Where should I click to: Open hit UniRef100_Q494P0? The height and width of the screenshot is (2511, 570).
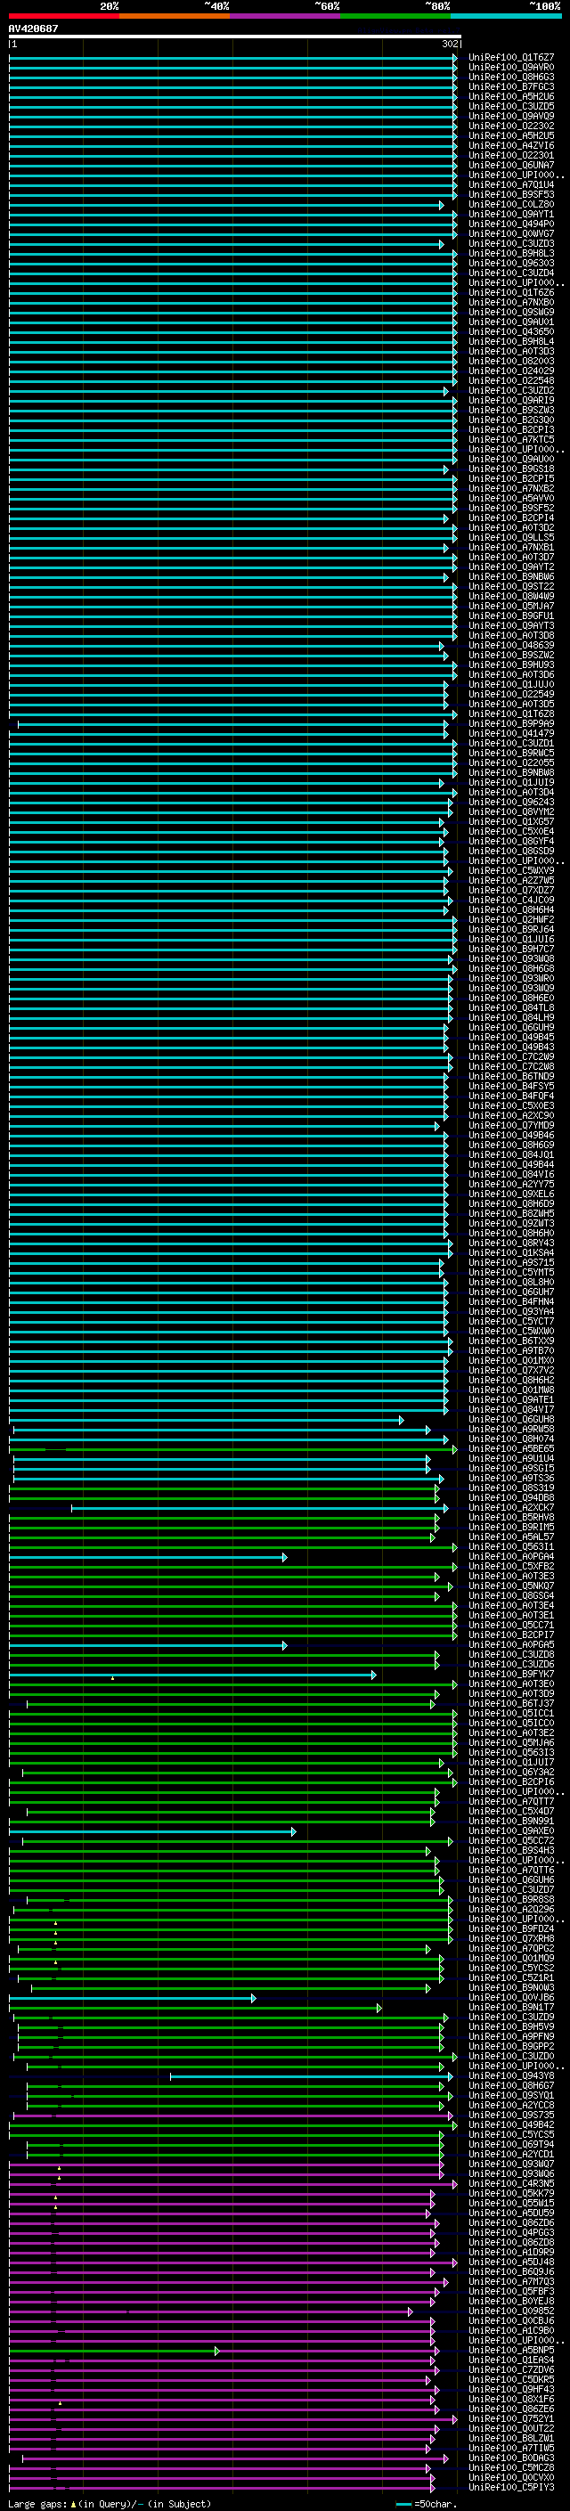511,224
